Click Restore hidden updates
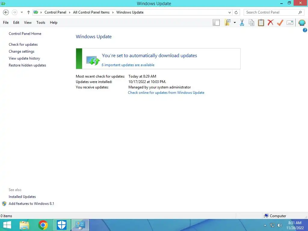The height and width of the screenshot is (231, 308). click(27, 65)
